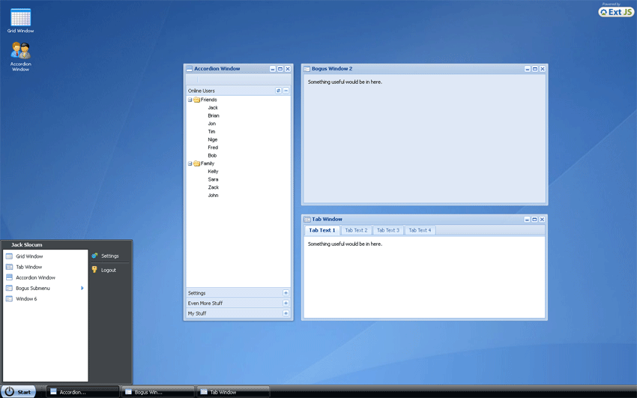Viewport: 637px width, 398px height.
Task: Click the Settings start menu button
Action: (x=109, y=256)
